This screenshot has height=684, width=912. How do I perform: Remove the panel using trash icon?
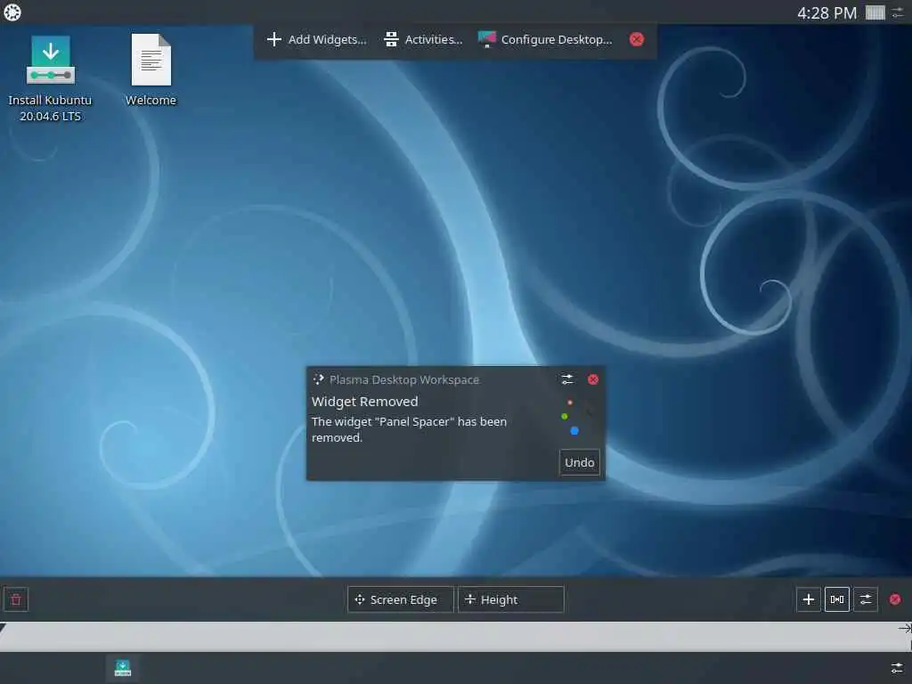[16, 599]
